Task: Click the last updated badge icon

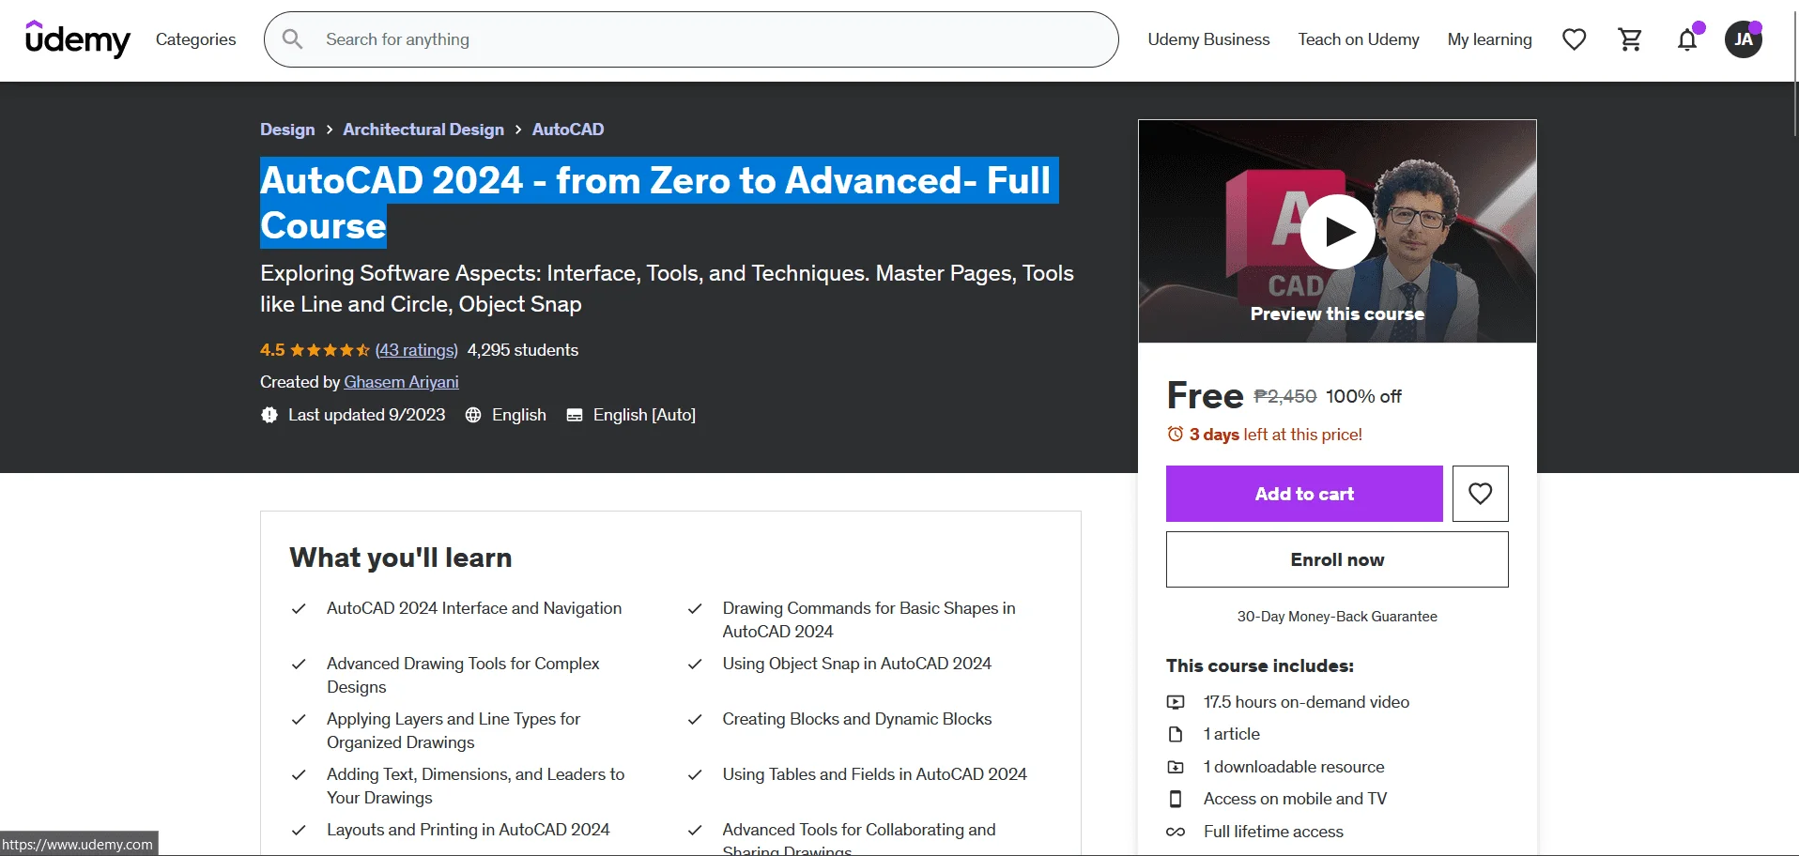Action: click(x=269, y=415)
